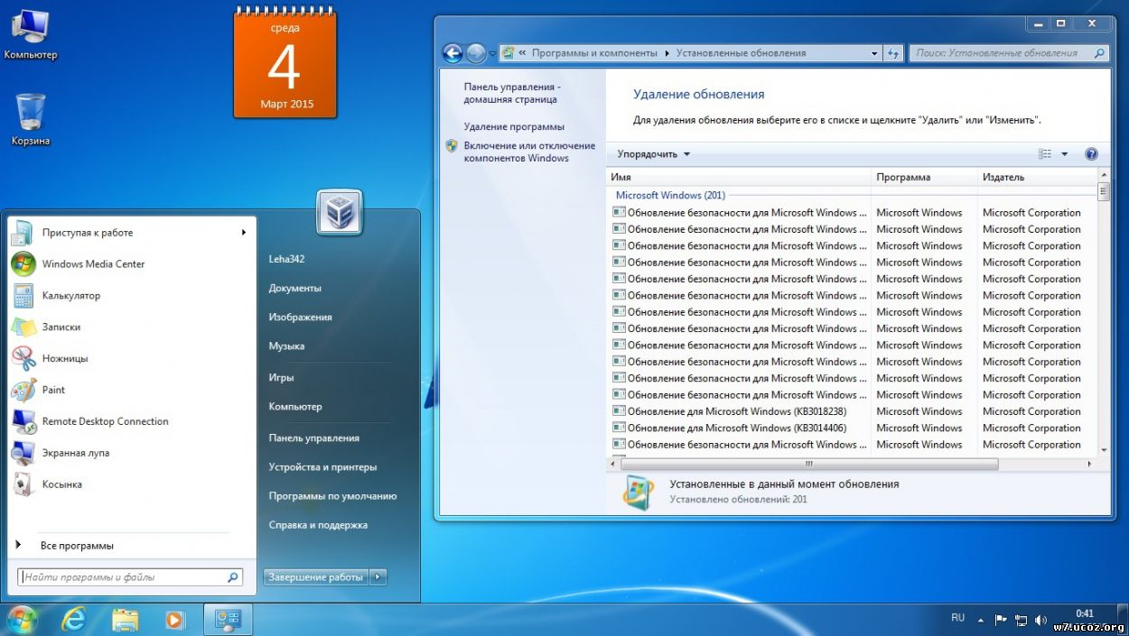Launch Калькулятор from the Start menu
Screen dimensions: 1129x636
tap(132, 296)
